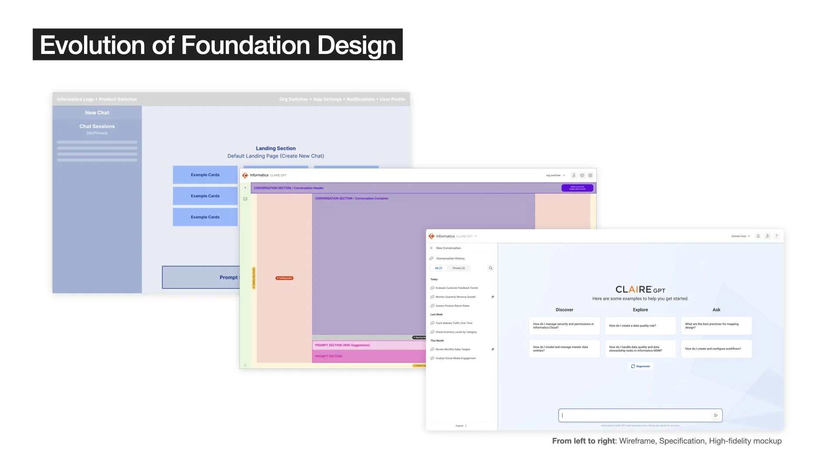Click the plus icon beside New Conversation
Screen dimensions: 836x470
tap(431, 248)
